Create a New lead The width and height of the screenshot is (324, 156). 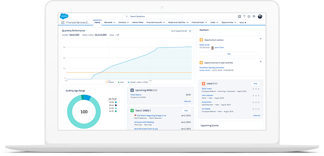coord(255,83)
